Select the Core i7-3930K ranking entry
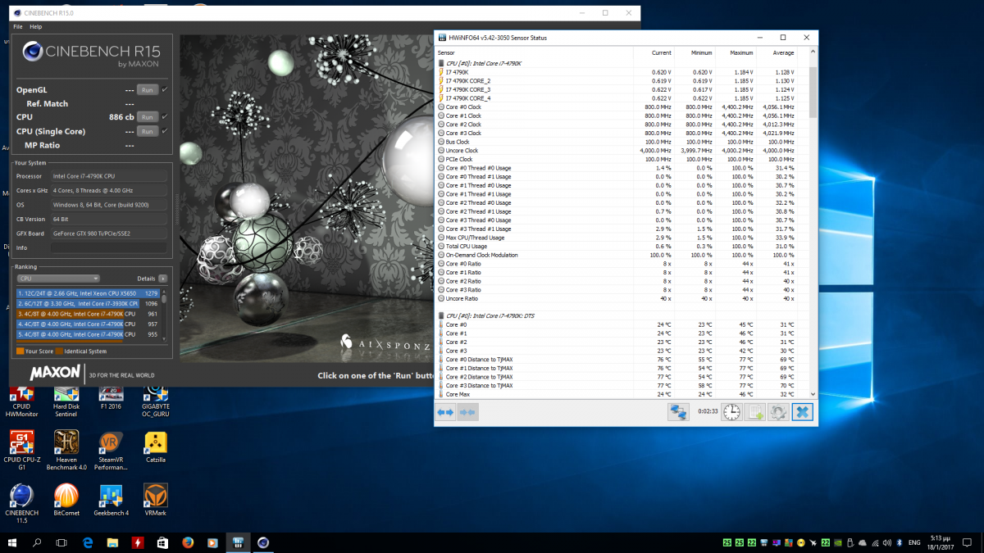Image resolution: width=984 pixels, height=553 pixels. 89,303
